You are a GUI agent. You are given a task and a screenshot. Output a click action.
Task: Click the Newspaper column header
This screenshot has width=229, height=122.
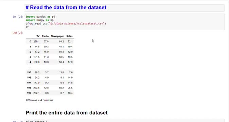[57, 36]
